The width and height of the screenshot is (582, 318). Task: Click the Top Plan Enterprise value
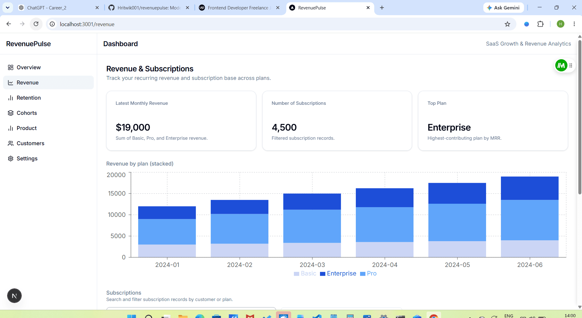click(449, 127)
